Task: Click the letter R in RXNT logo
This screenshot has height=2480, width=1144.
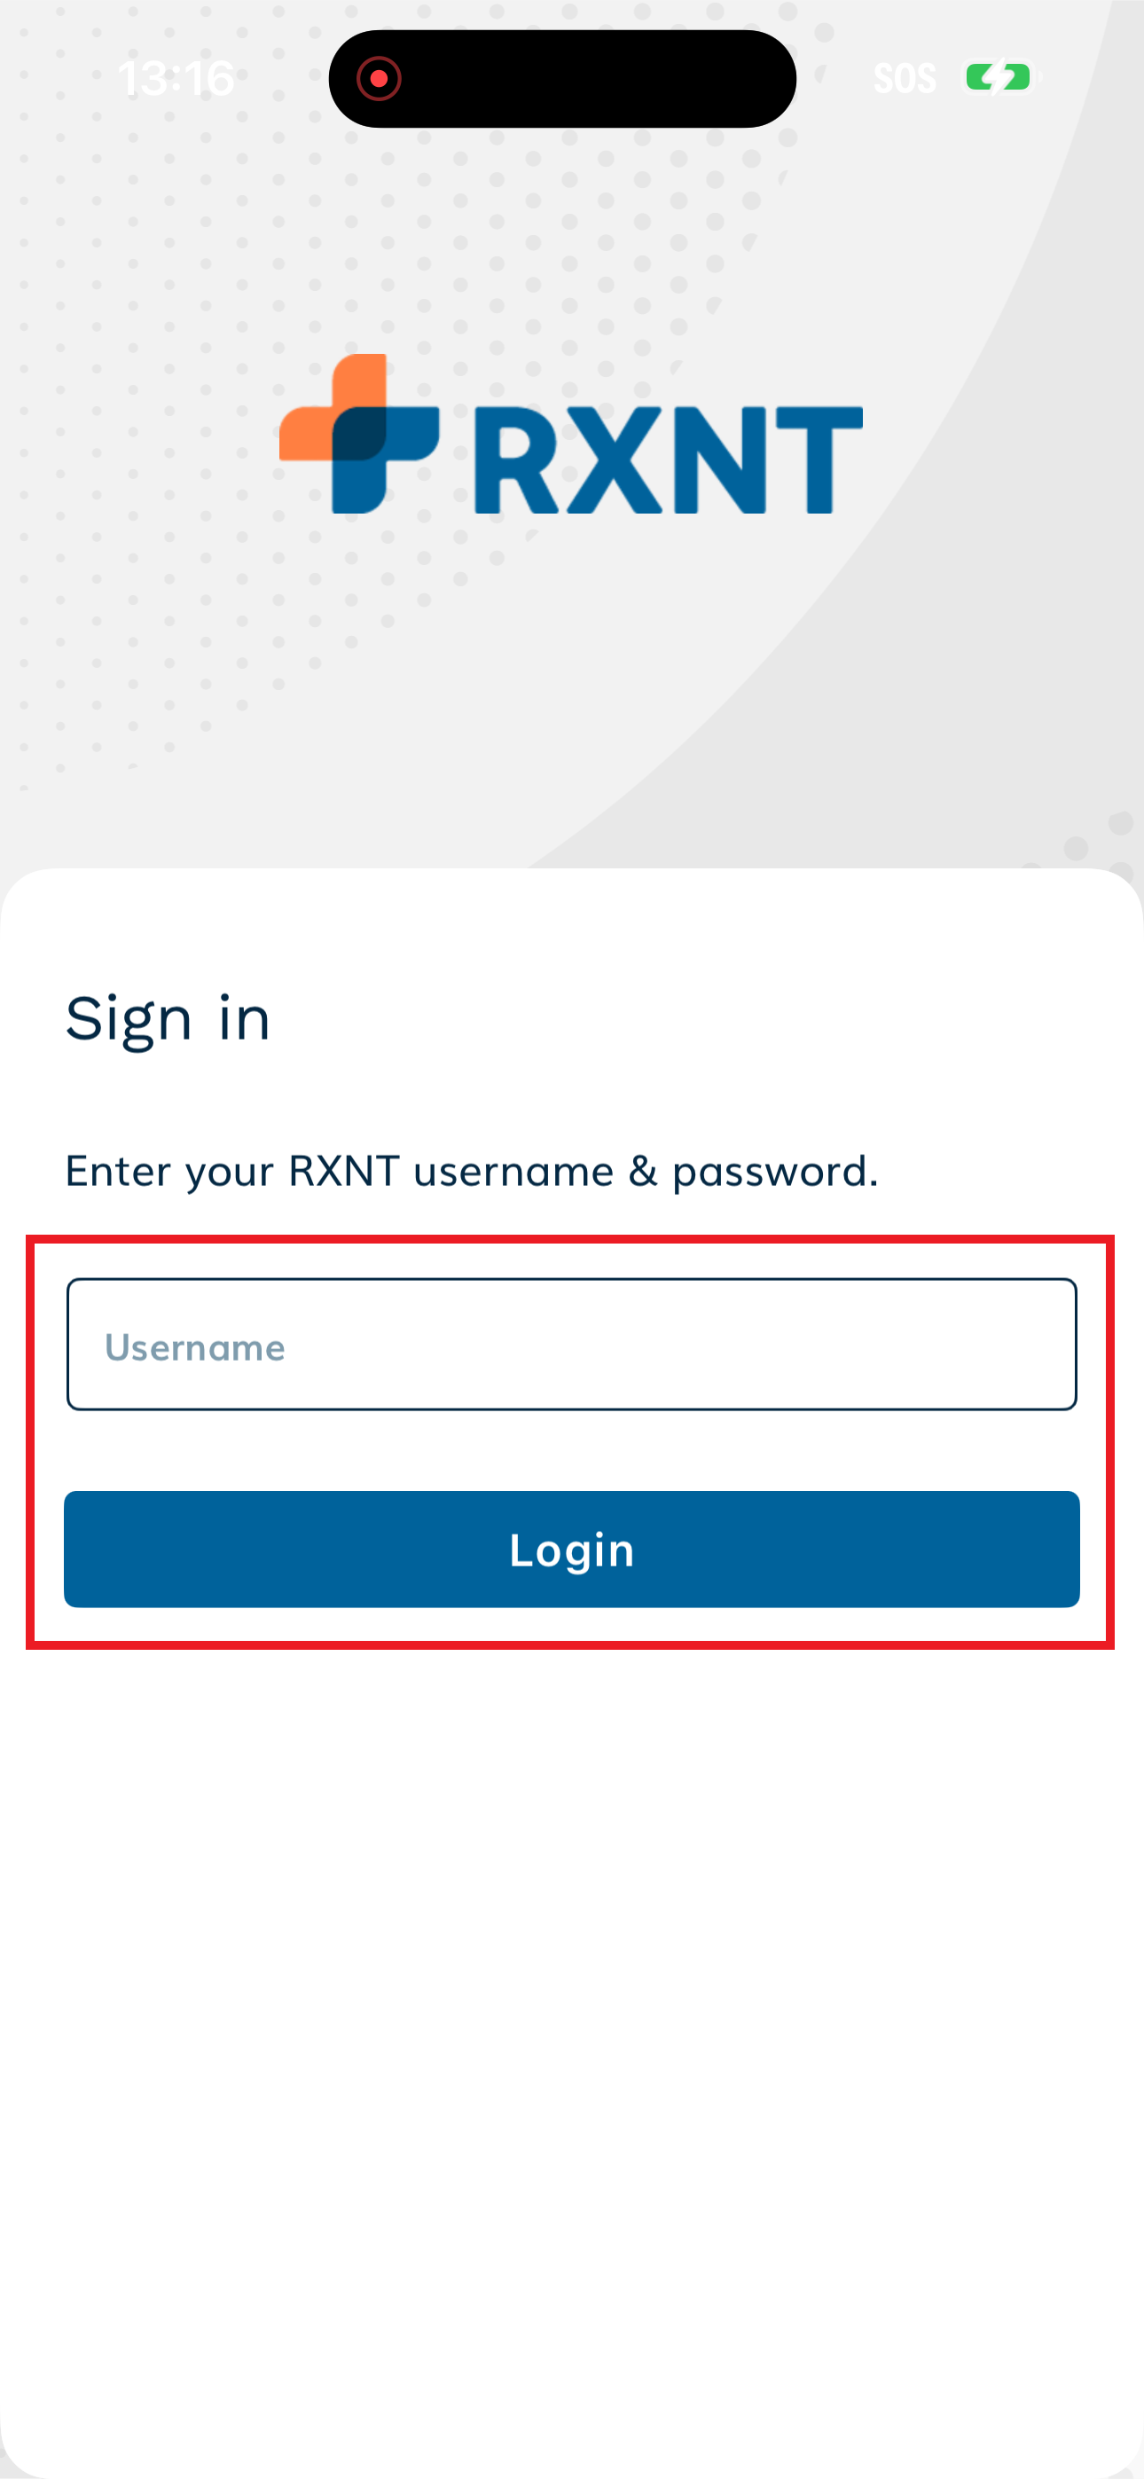Action: coord(516,460)
